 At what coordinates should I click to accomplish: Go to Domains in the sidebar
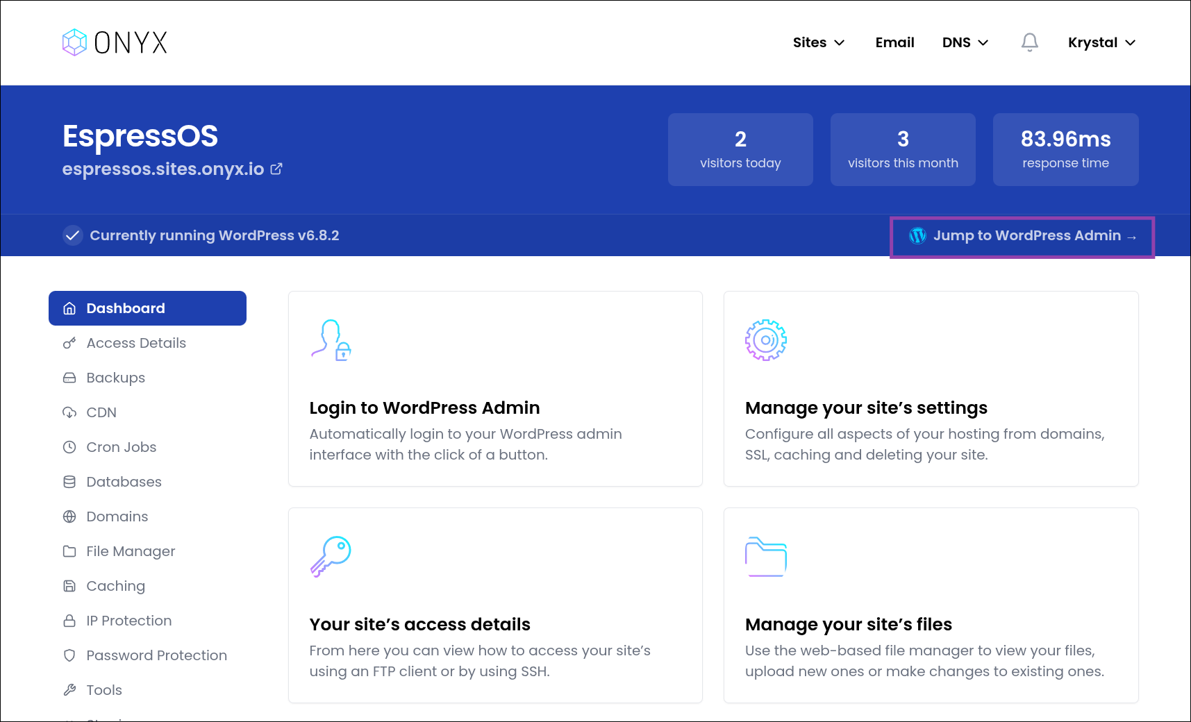[147, 517]
